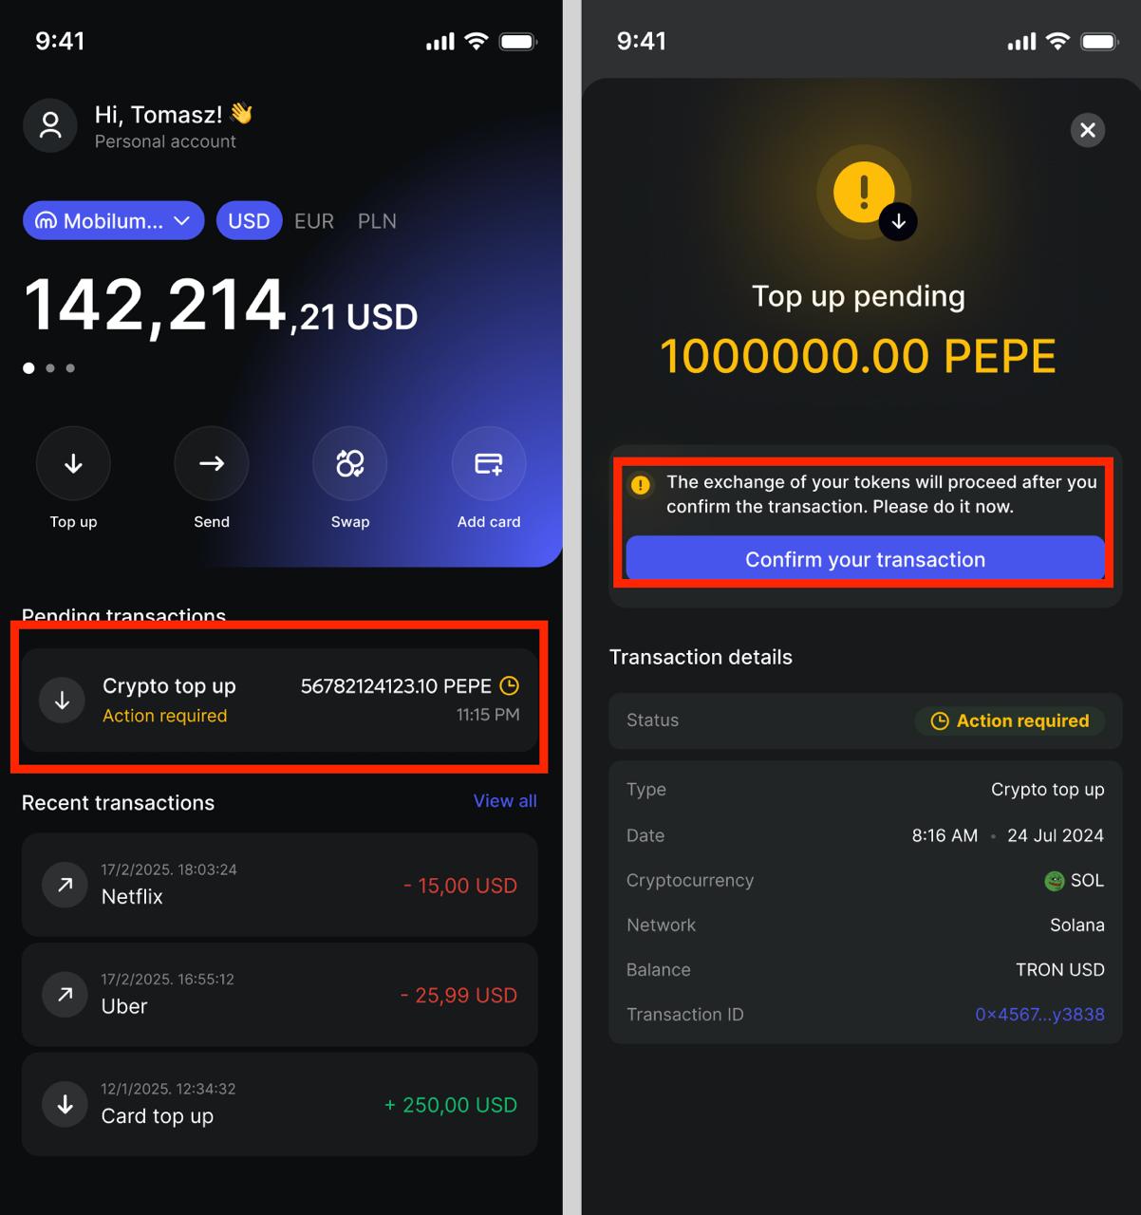Click View all recent transactions

[505, 801]
